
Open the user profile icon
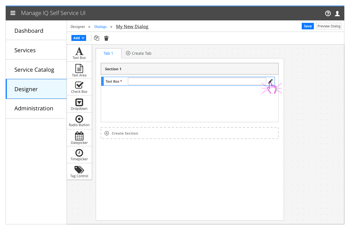[x=337, y=13]
